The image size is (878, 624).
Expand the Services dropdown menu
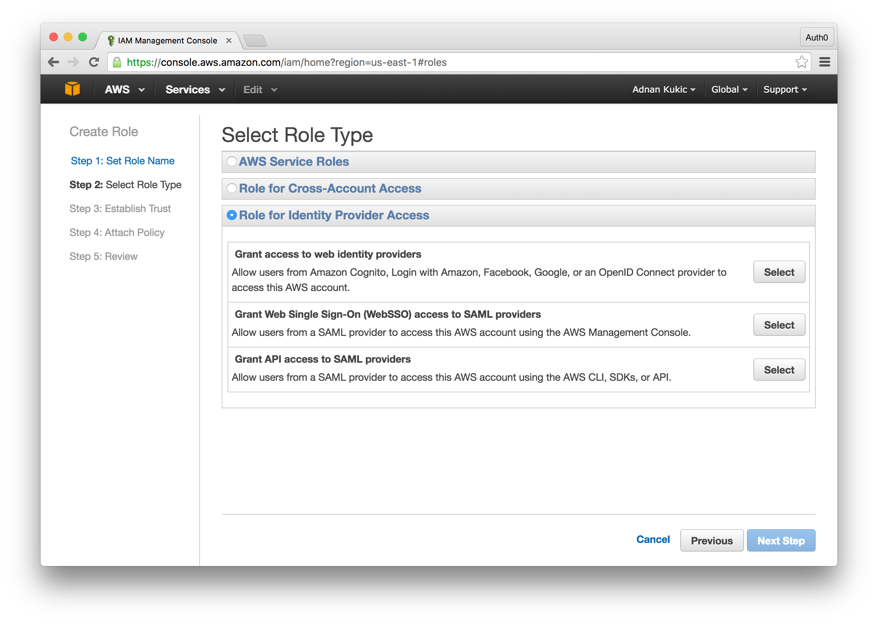[195, 90]
